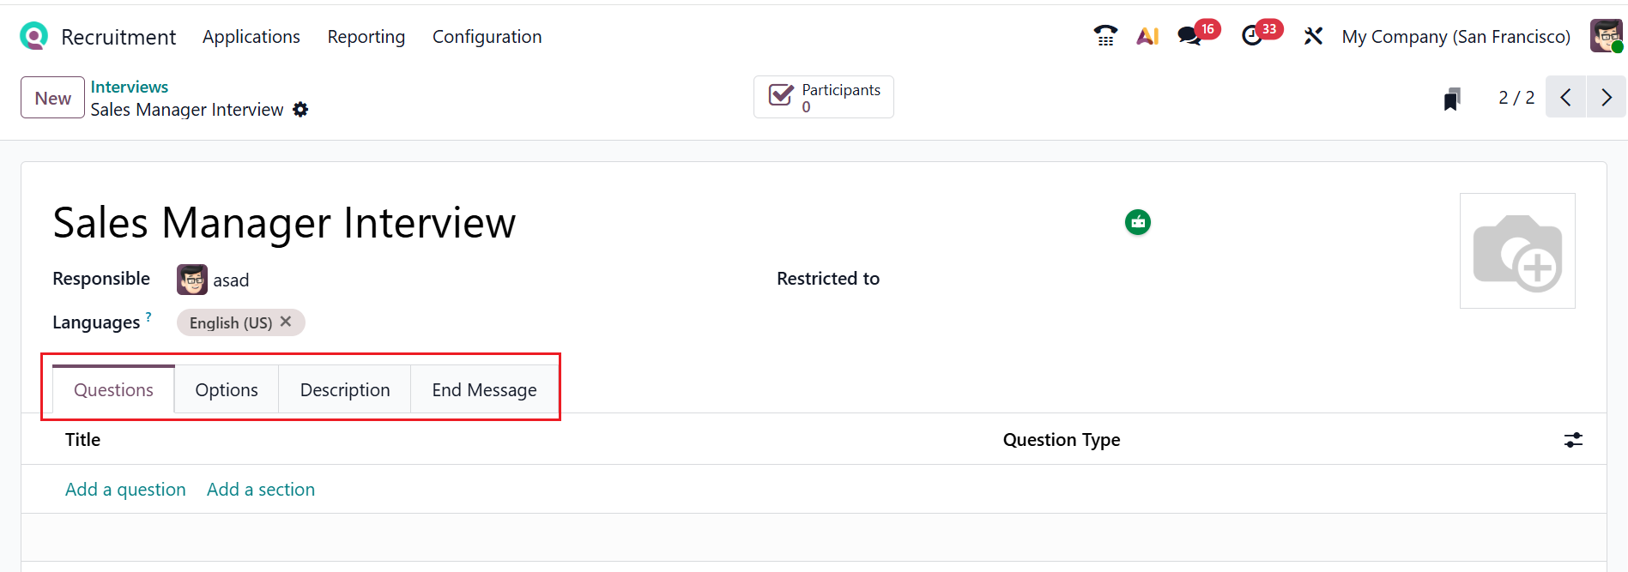Switch to the End Message tab
This screenshot has height=572, width=1628.
click(x=484, y=390)
